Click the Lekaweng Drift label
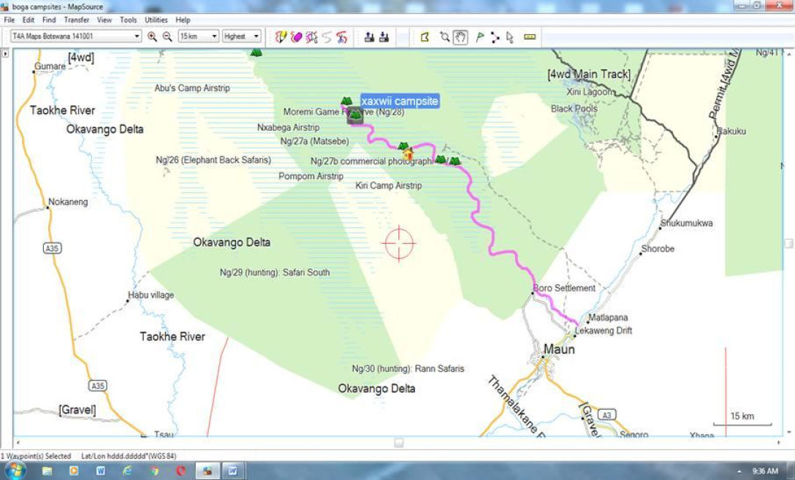 (x=604, y=331)
